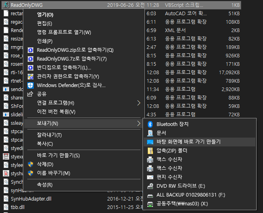Screen dimensions: 263x213
Task: Click the file icon of SynHubAdapter.dll
Action: click(x=6, y=199)
